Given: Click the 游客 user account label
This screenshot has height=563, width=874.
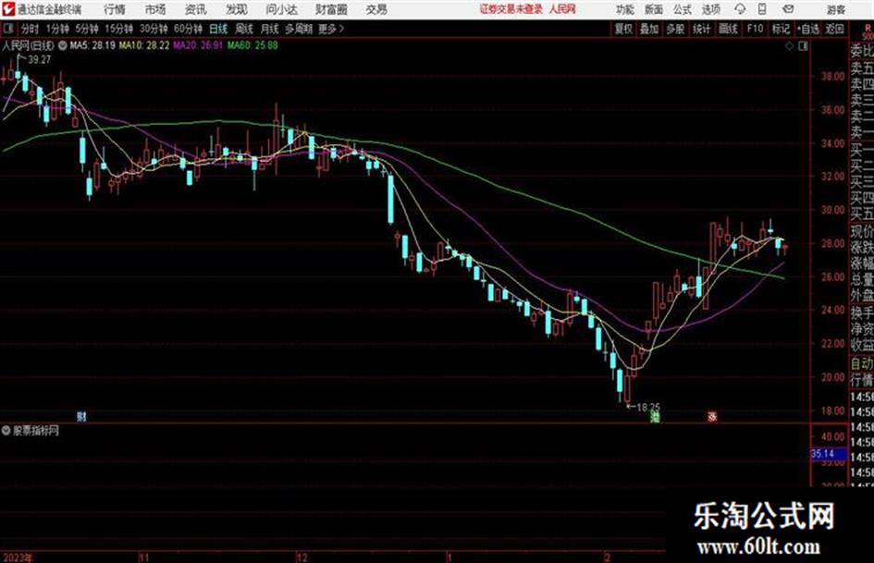Looking at the screenshot, I should 835,9.
